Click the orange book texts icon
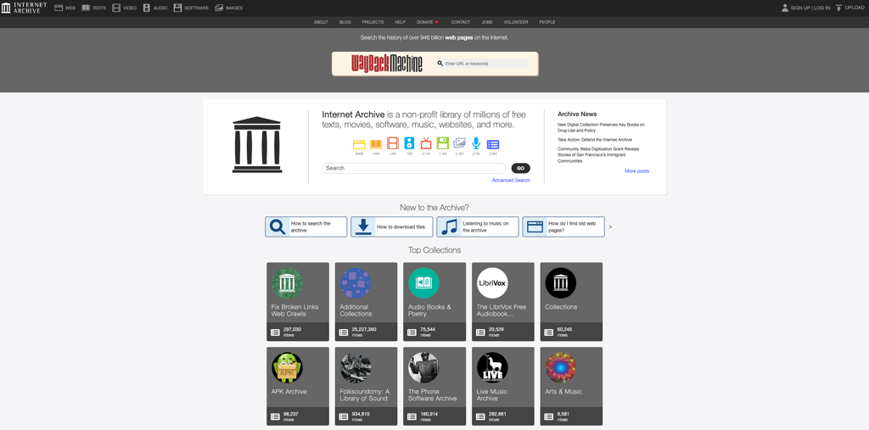This screenshot has height=430, width=869. [x=376, y=143]
